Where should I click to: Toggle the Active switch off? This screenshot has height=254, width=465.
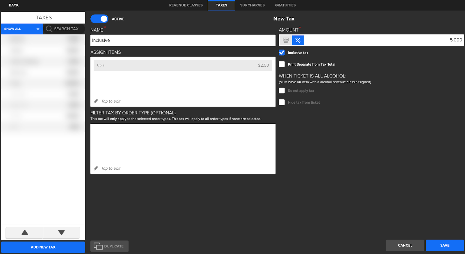99,19
